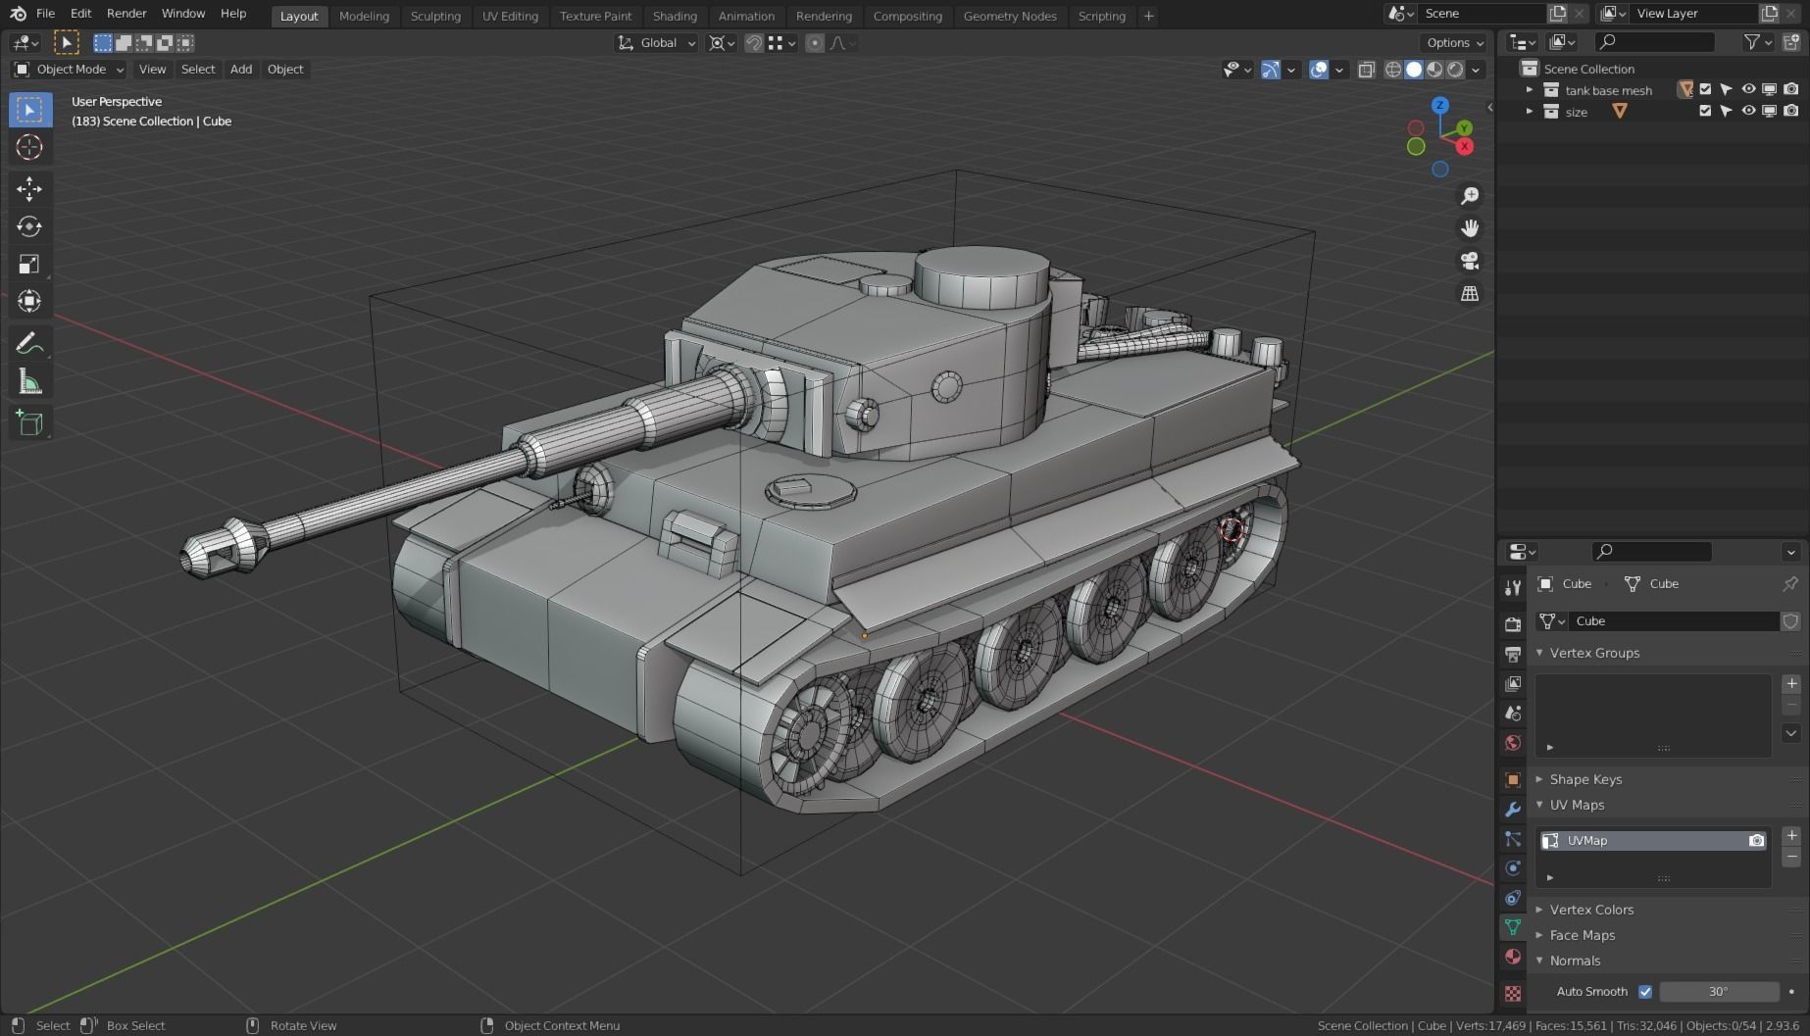This screenshot has height=1036, width=1810.
Task: Toggle camera view icon
Action: click(x=1469, y=261)
